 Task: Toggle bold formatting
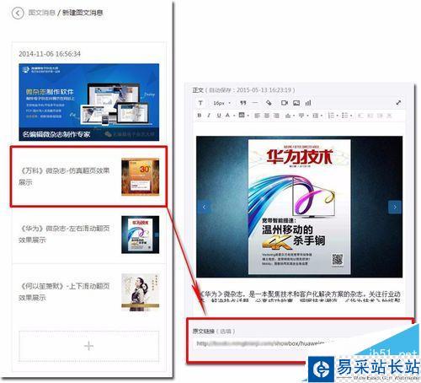(x=200, y=116)
